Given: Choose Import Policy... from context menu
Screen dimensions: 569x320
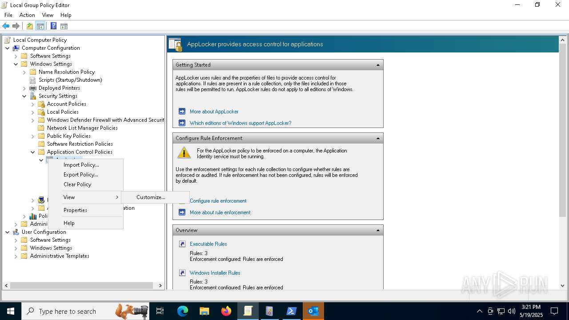Looking at the screenshot, I should tap(85, 165).
